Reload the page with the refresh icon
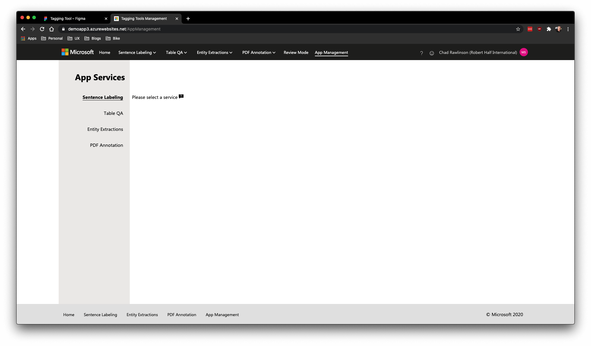 click(42, 29)
